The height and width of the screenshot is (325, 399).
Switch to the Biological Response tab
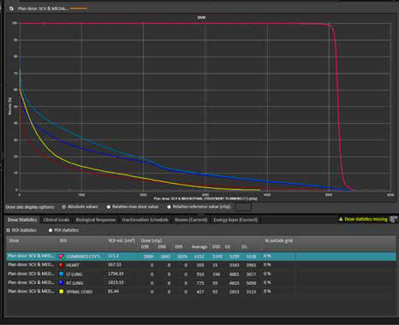[x=96, y=220]
